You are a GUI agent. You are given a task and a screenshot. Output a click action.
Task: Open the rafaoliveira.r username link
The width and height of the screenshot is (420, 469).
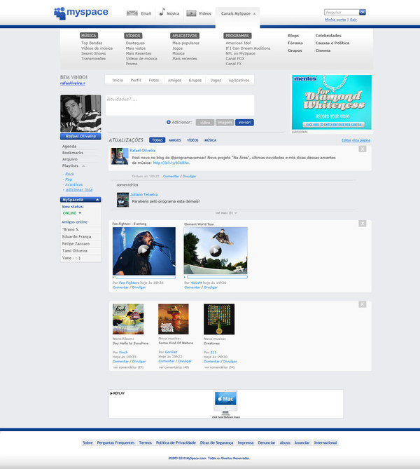pos(73,83)
